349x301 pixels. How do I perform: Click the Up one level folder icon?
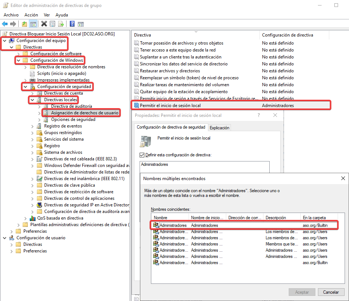pos(24,24)
